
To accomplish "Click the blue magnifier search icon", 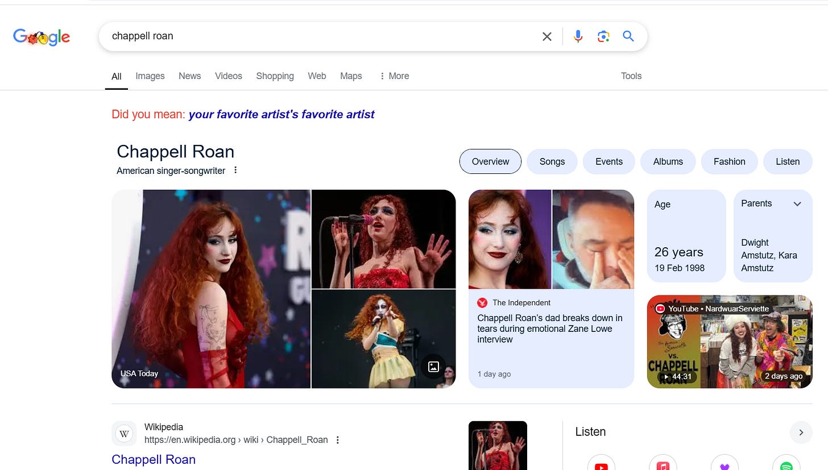I will tap(628, 36).
